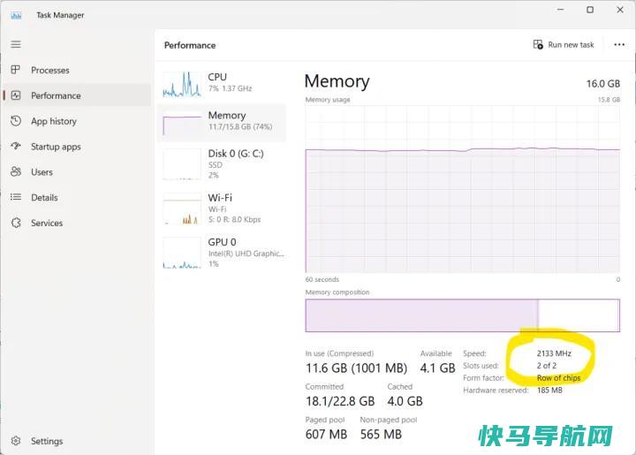Go to Services page
The image size is (636, 455).
(x=77, y=223)
